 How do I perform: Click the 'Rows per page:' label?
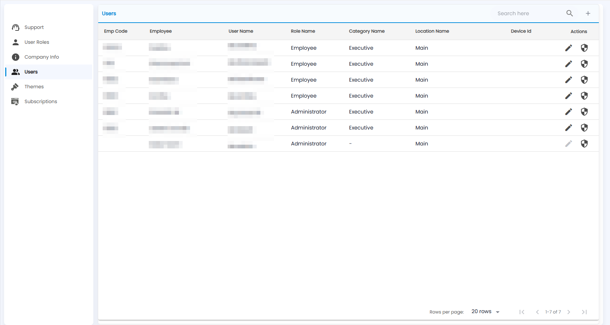(x=447, y=312)
